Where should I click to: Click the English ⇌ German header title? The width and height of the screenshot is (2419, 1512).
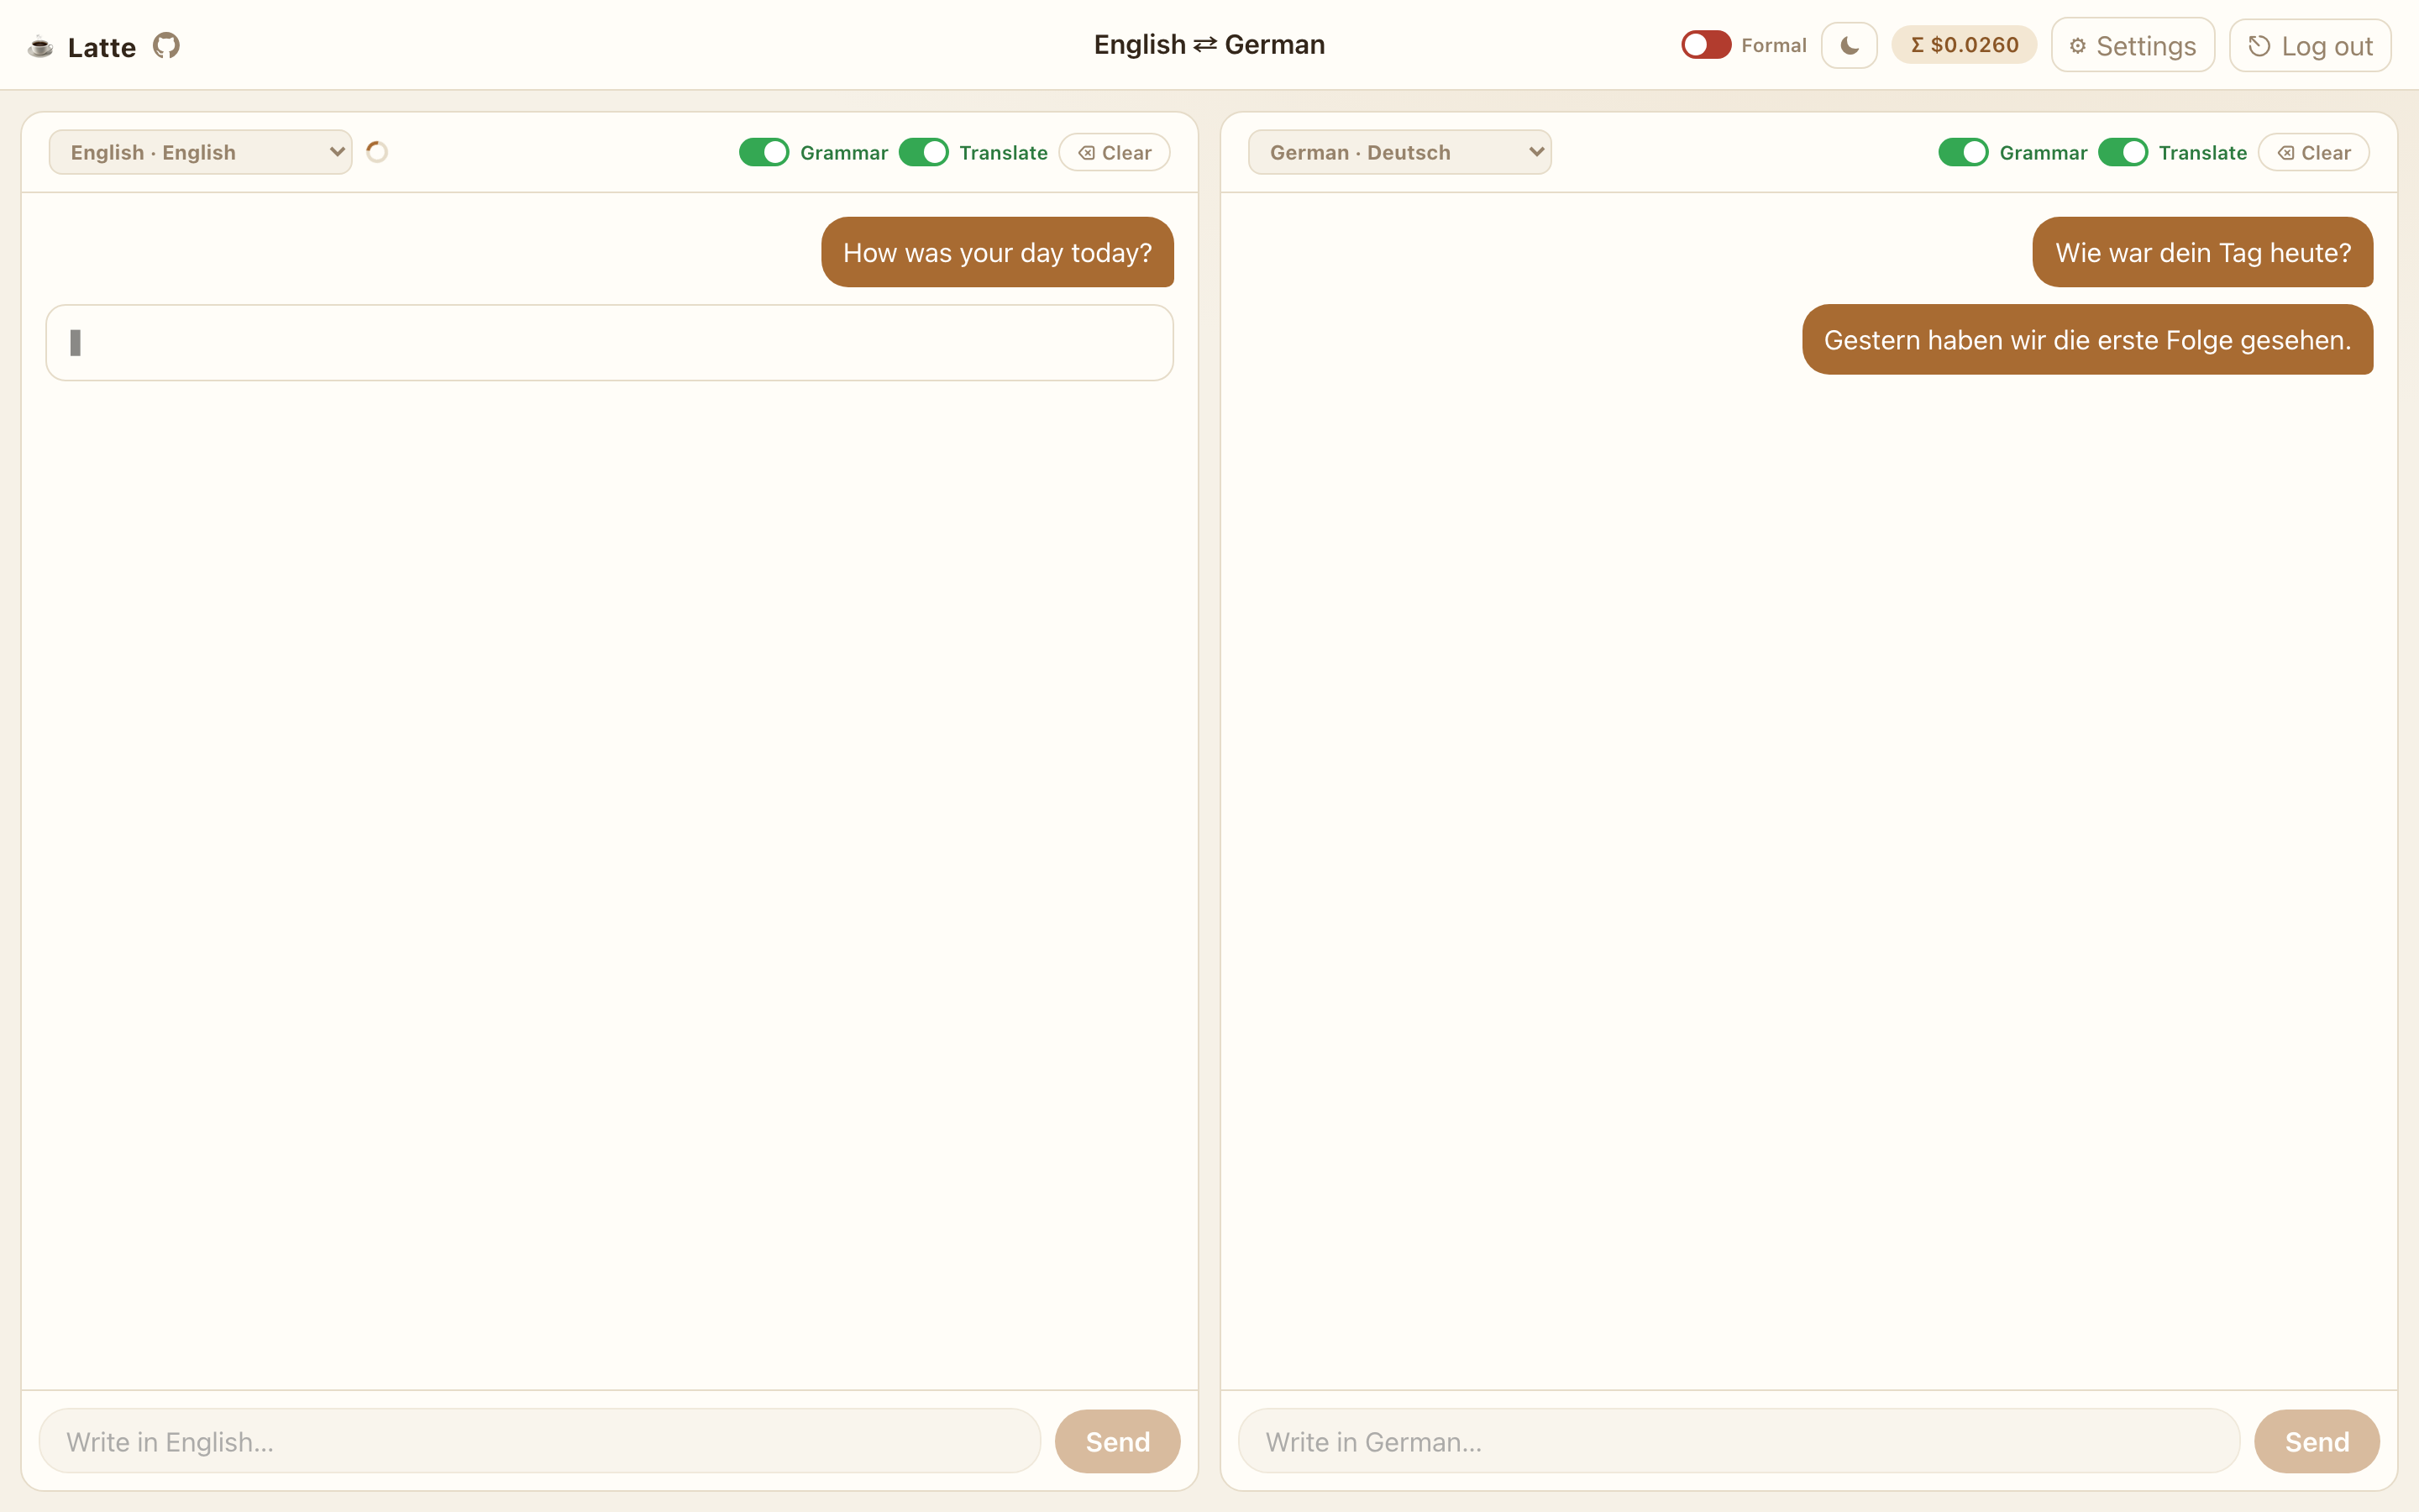(x=1209, y=45)
